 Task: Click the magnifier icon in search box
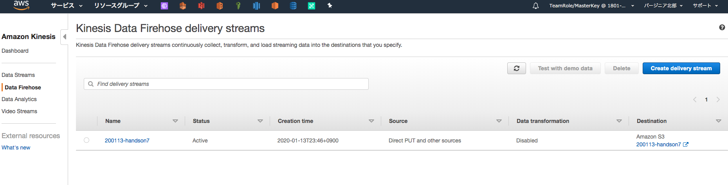[91, 84]
